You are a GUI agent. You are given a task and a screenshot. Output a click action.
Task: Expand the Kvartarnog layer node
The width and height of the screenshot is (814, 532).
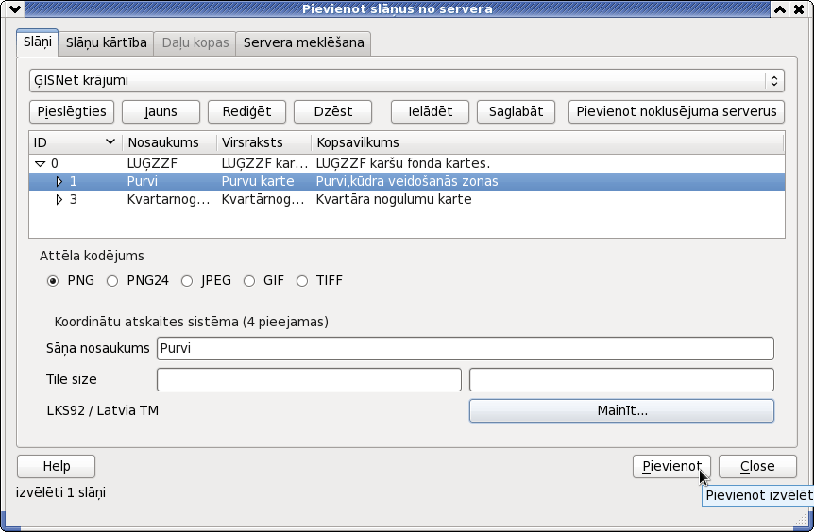(x=59, y=200)
